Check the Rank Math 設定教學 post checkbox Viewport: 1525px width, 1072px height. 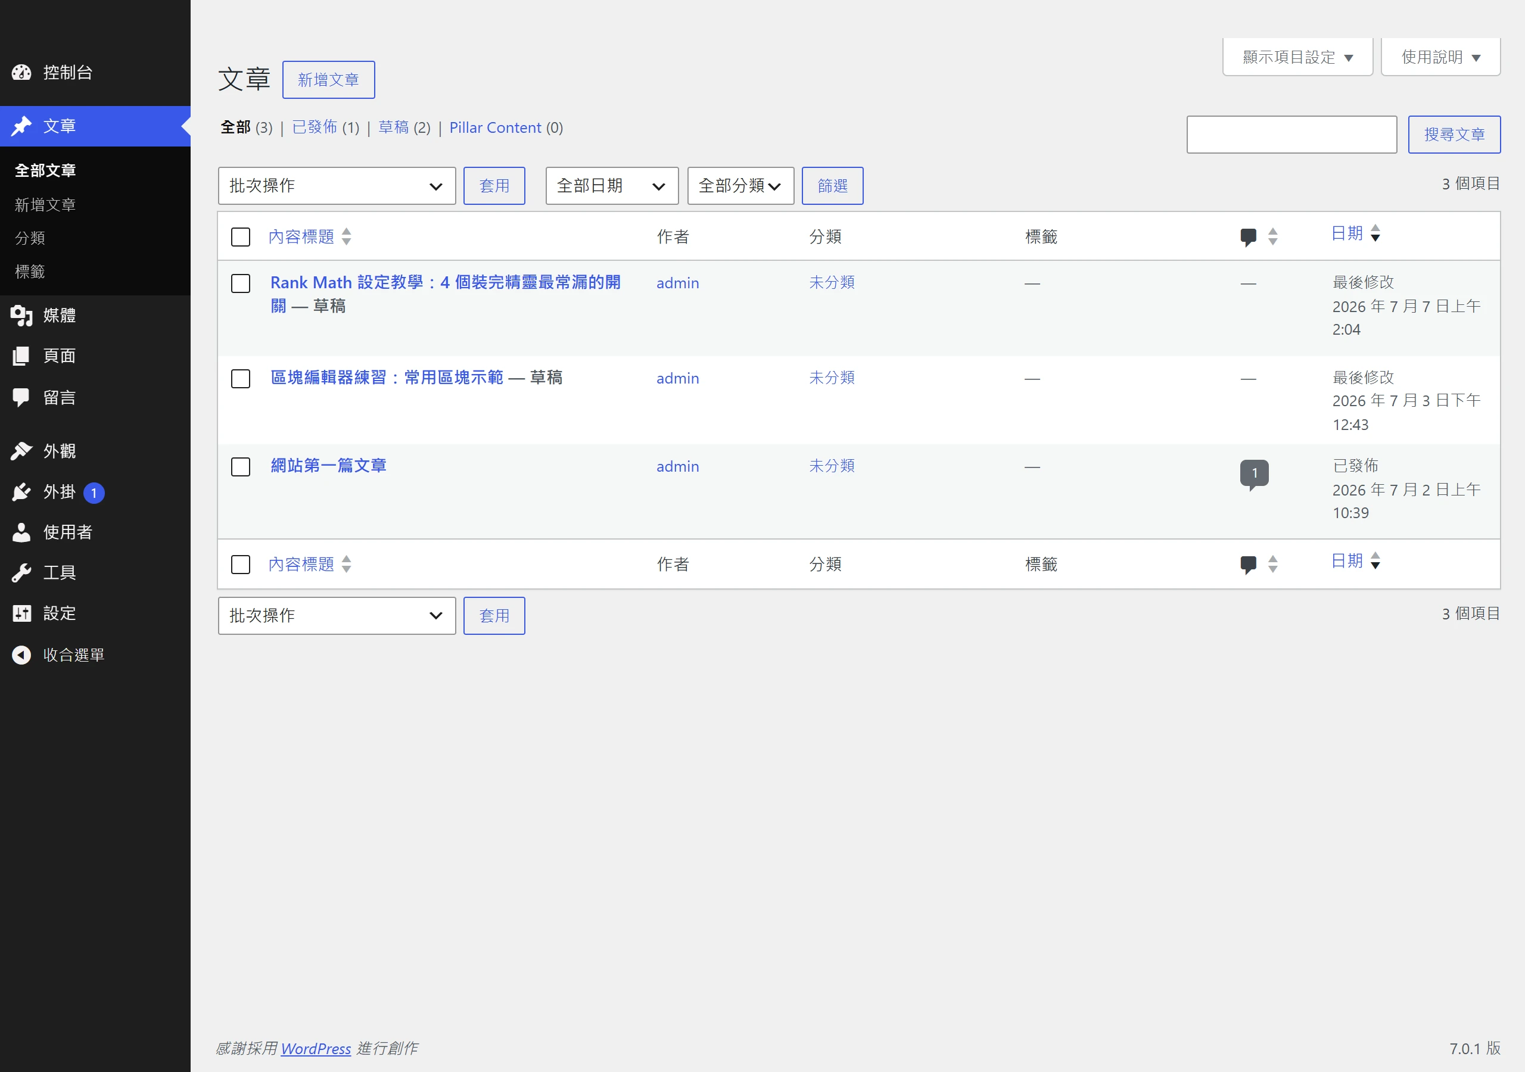[x=241, y=283]
